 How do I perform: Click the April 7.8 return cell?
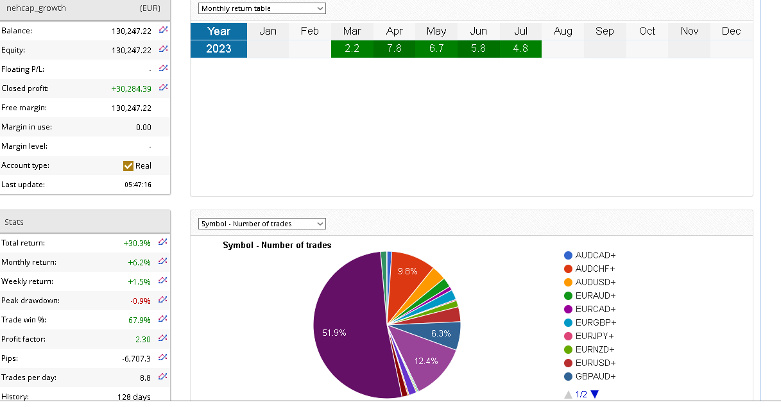(394, 49)
